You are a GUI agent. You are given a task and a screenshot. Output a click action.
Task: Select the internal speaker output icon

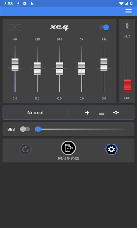click(x=68, y=148)
